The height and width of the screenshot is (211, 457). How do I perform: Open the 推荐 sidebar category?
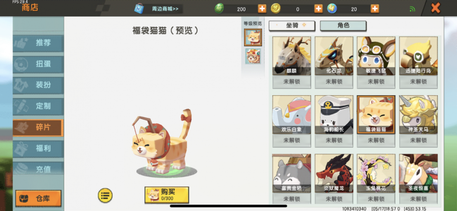point(38,43)
